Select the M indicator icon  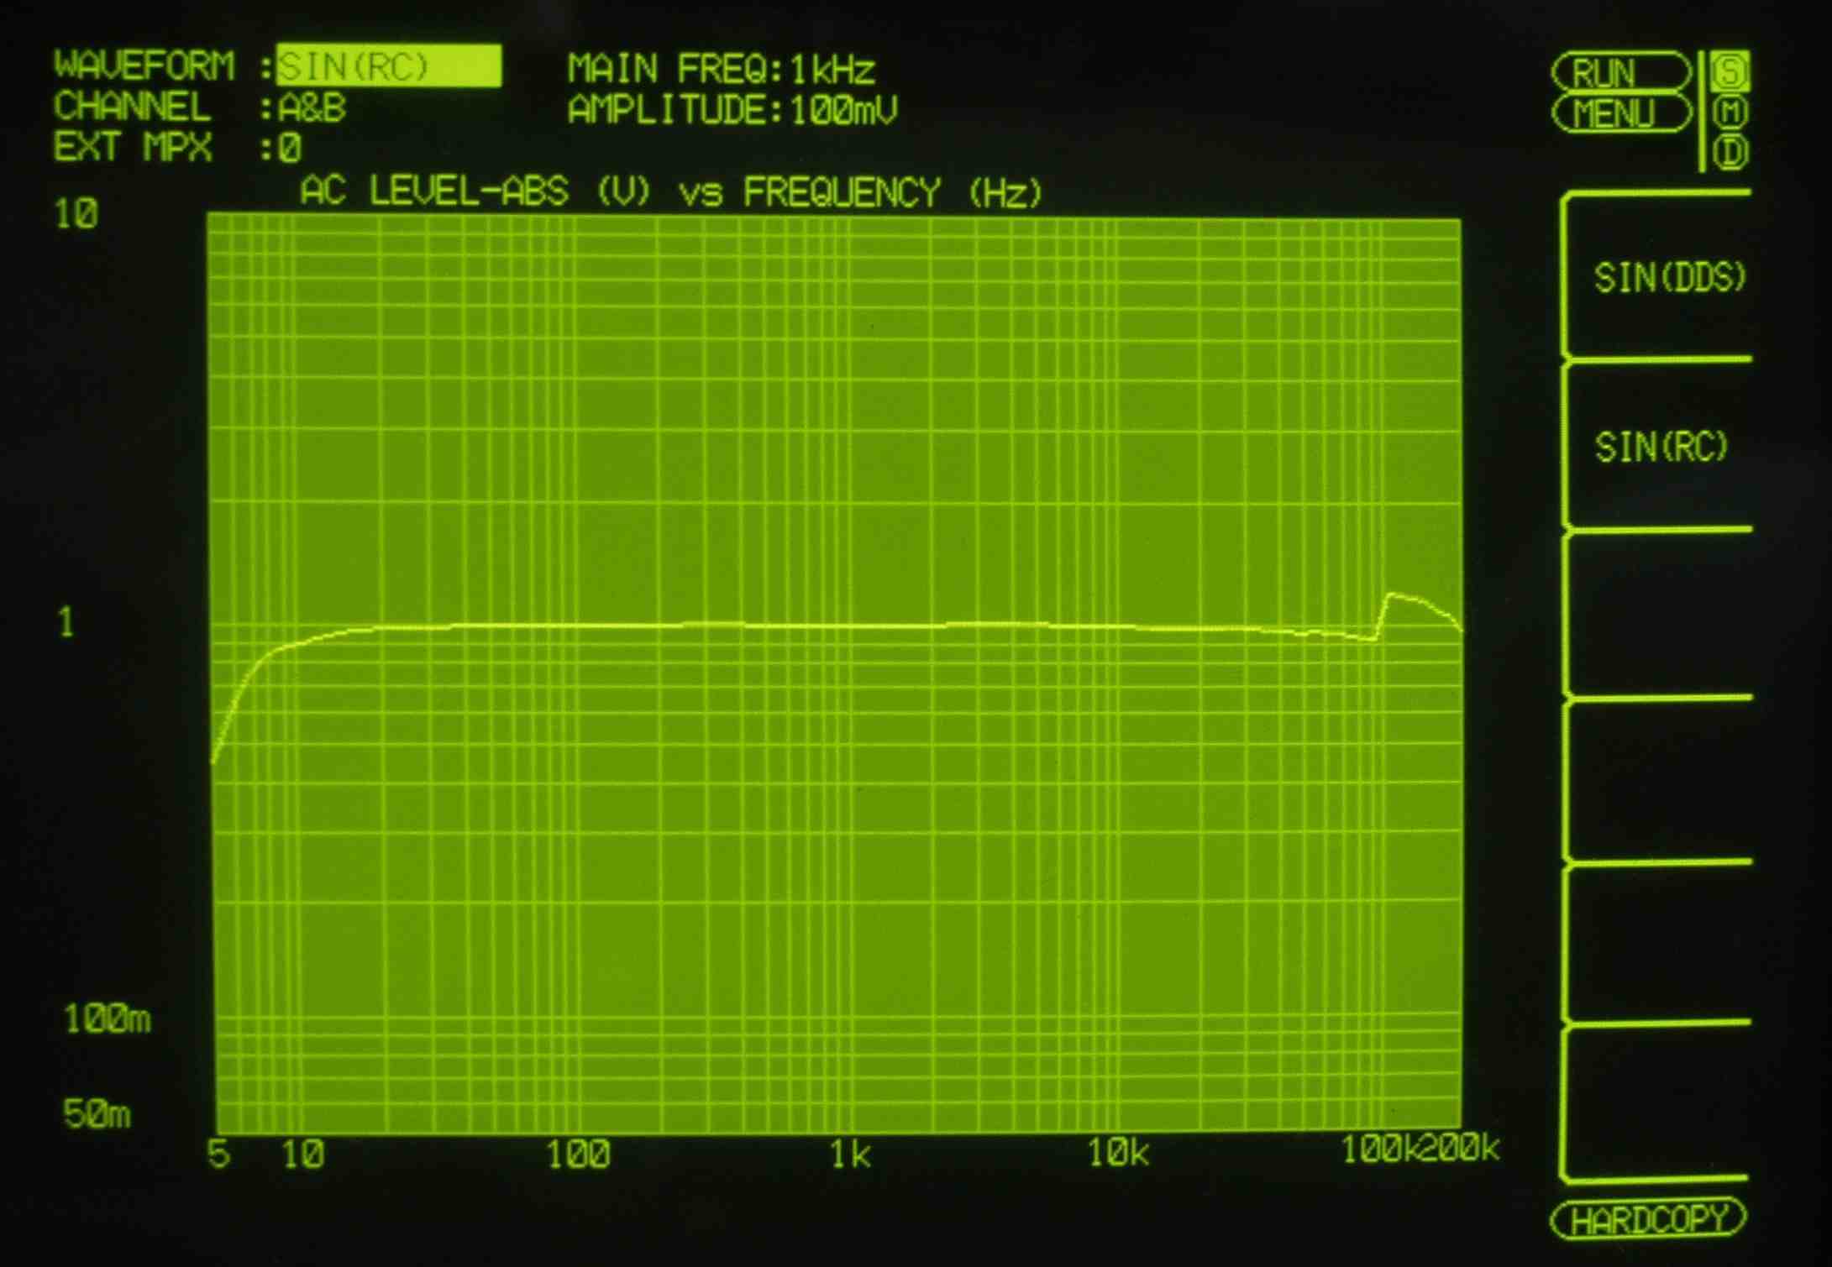click(x=1730, y=112)
